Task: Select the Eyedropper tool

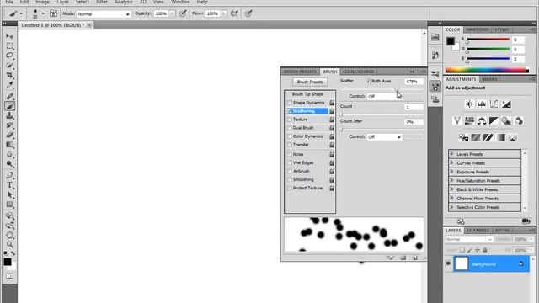Action: pyautogui.click(x=9, y=84)
